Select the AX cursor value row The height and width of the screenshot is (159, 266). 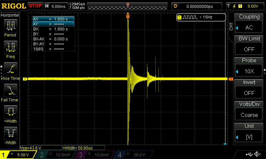coord(54,19)
